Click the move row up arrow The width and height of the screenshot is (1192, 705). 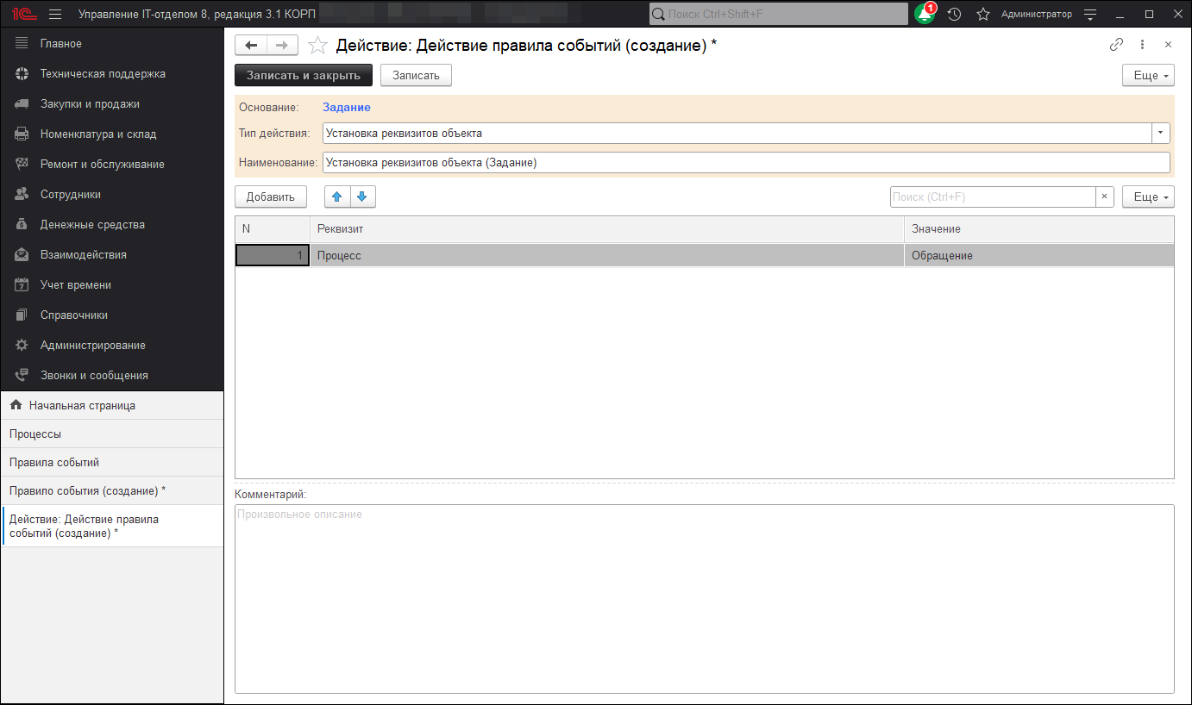tap(337, 197)
